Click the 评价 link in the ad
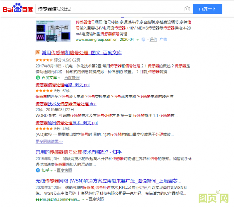 tap(153, 40)
